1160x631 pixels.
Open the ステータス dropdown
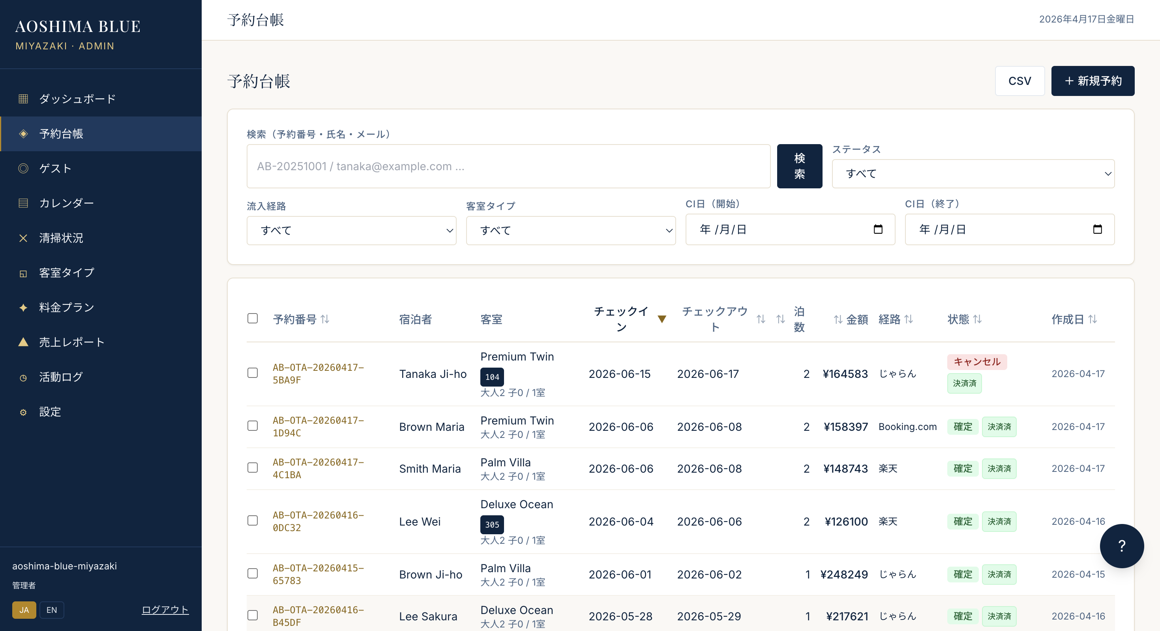pos(973,174)
